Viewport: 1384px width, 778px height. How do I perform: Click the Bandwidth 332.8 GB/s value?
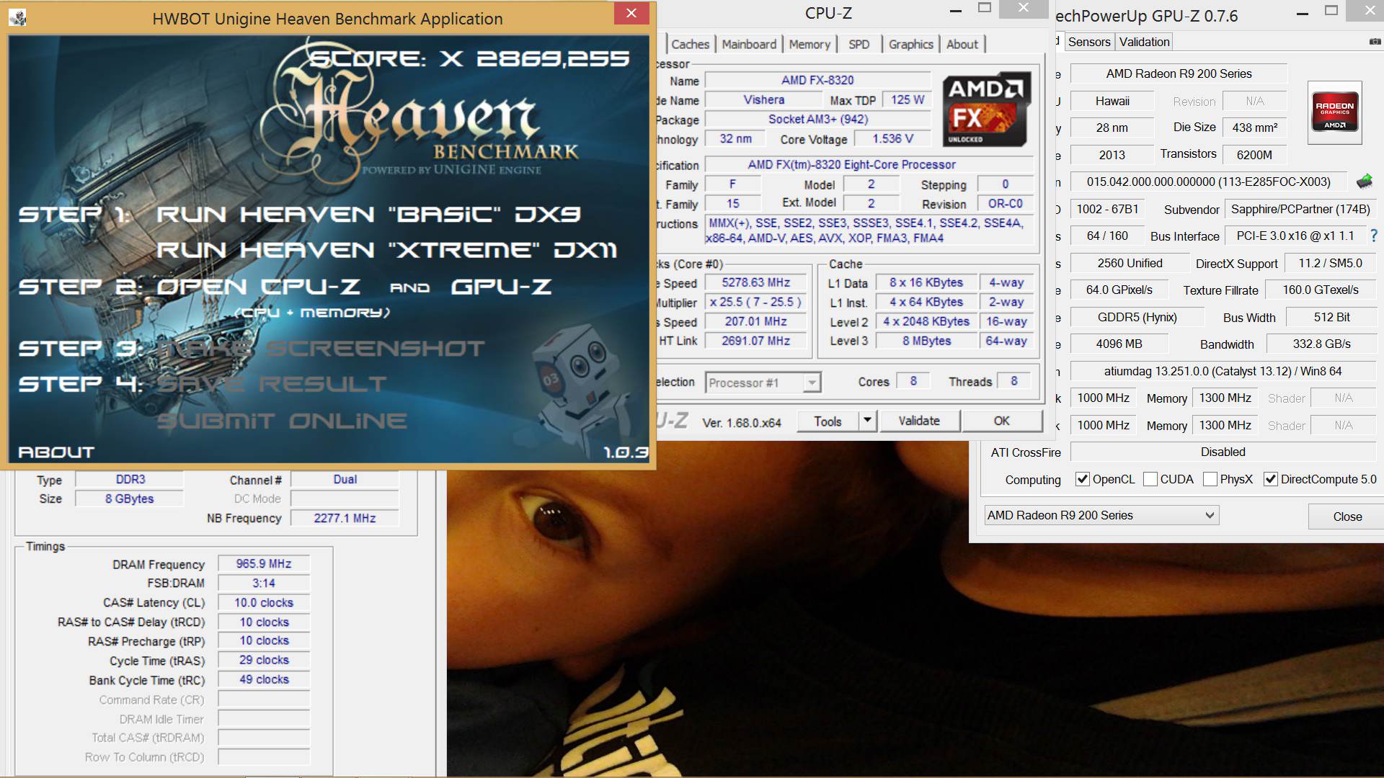[x=1321, y=344]
